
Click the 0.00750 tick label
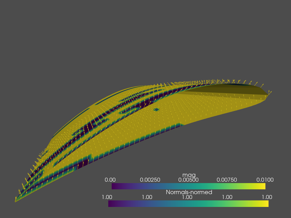click(227, 180)
